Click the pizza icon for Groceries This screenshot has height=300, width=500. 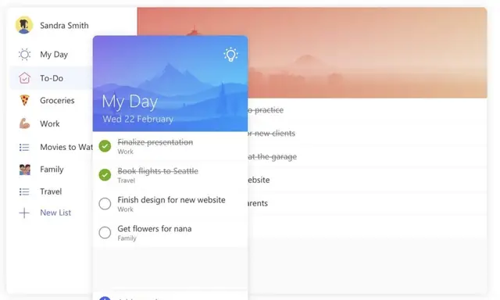click(x=24, y=101)
